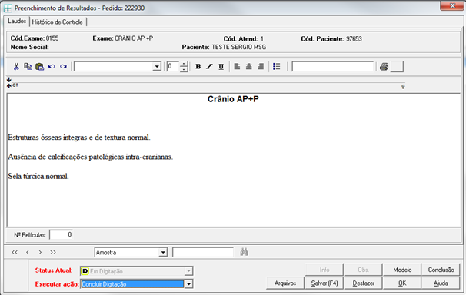Click the font size field
Viewport: 466px width, 295px height.
pos(173,67)
